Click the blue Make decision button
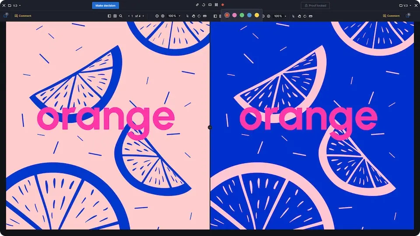This screenshot has width=420, height=236. (105, 5)
